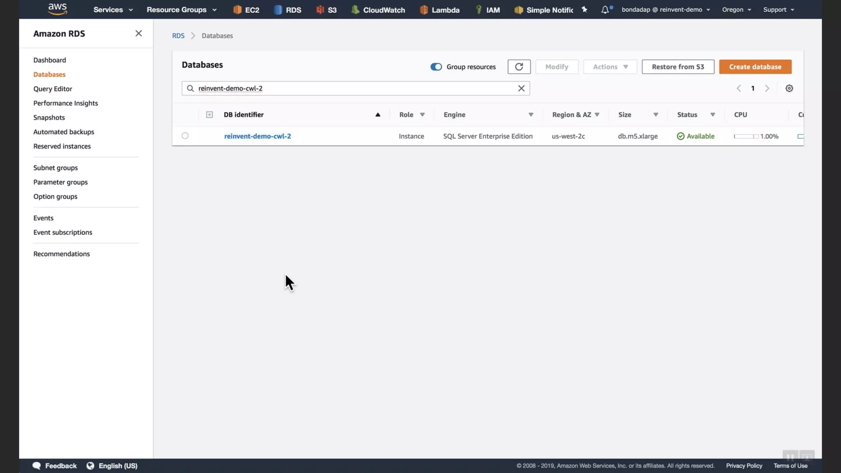Open the Lambda service shortcut

point(439,10)
